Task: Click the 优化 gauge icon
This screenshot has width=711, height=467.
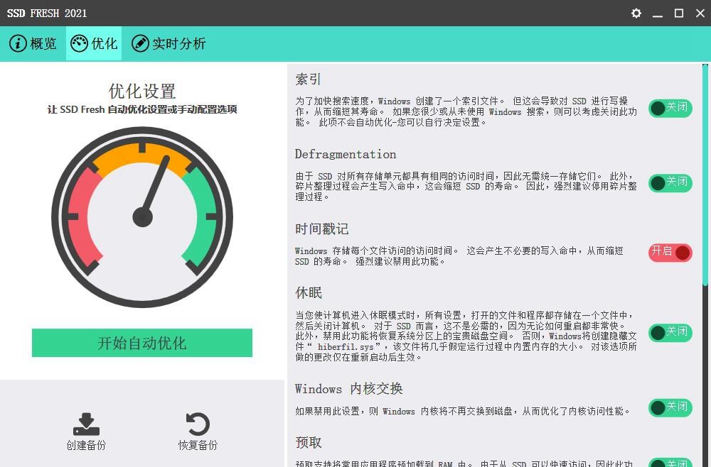Action: [x=80, y=43]
